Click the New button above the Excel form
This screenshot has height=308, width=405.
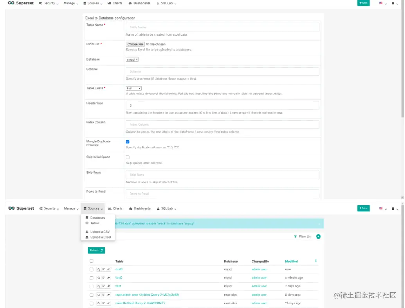point(364,3)
